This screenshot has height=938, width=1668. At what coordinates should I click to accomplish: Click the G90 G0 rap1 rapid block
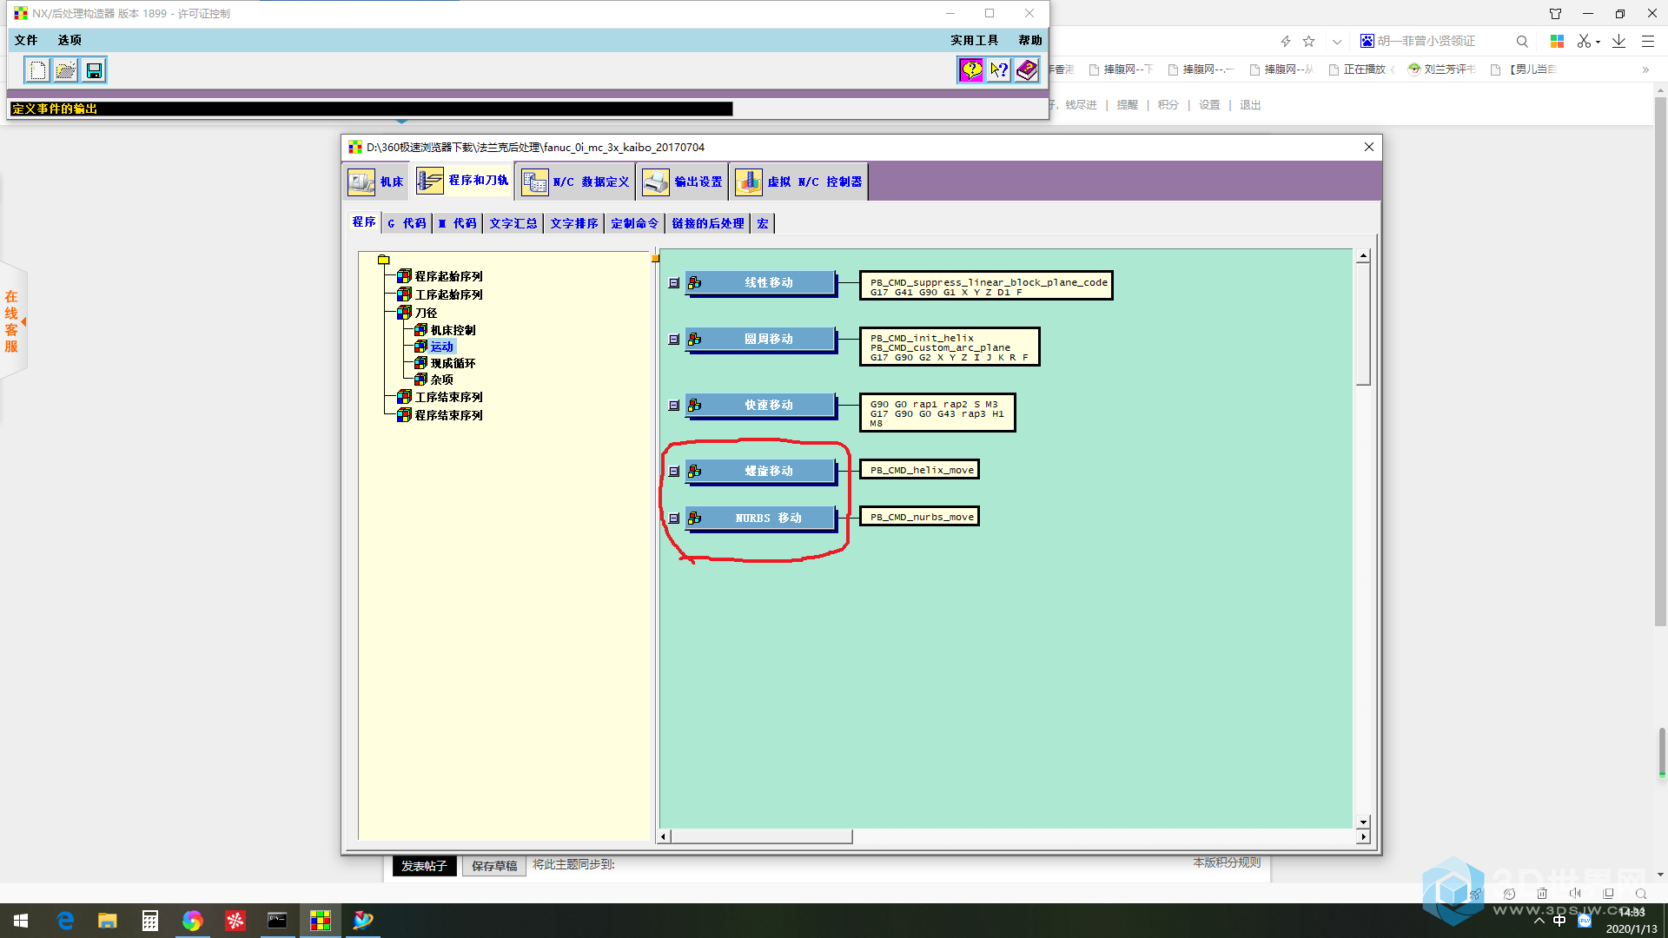(x=937, y=413)
